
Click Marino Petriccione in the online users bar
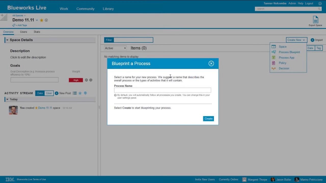(x=311, y=180)
